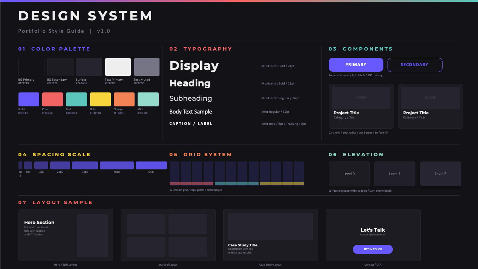Click the Text Muted gray swatch
The height and width of the screenshot is (269, 478).
click(147, 67)
